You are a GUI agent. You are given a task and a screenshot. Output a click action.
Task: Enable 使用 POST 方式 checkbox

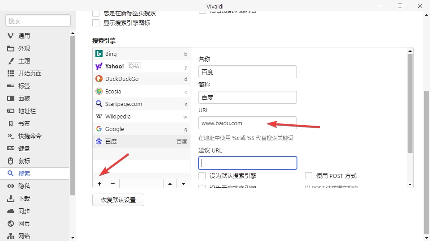(309, 176)
